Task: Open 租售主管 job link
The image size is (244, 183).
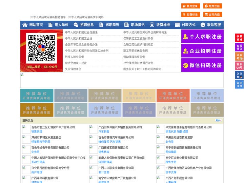Action: click(171, 162)
